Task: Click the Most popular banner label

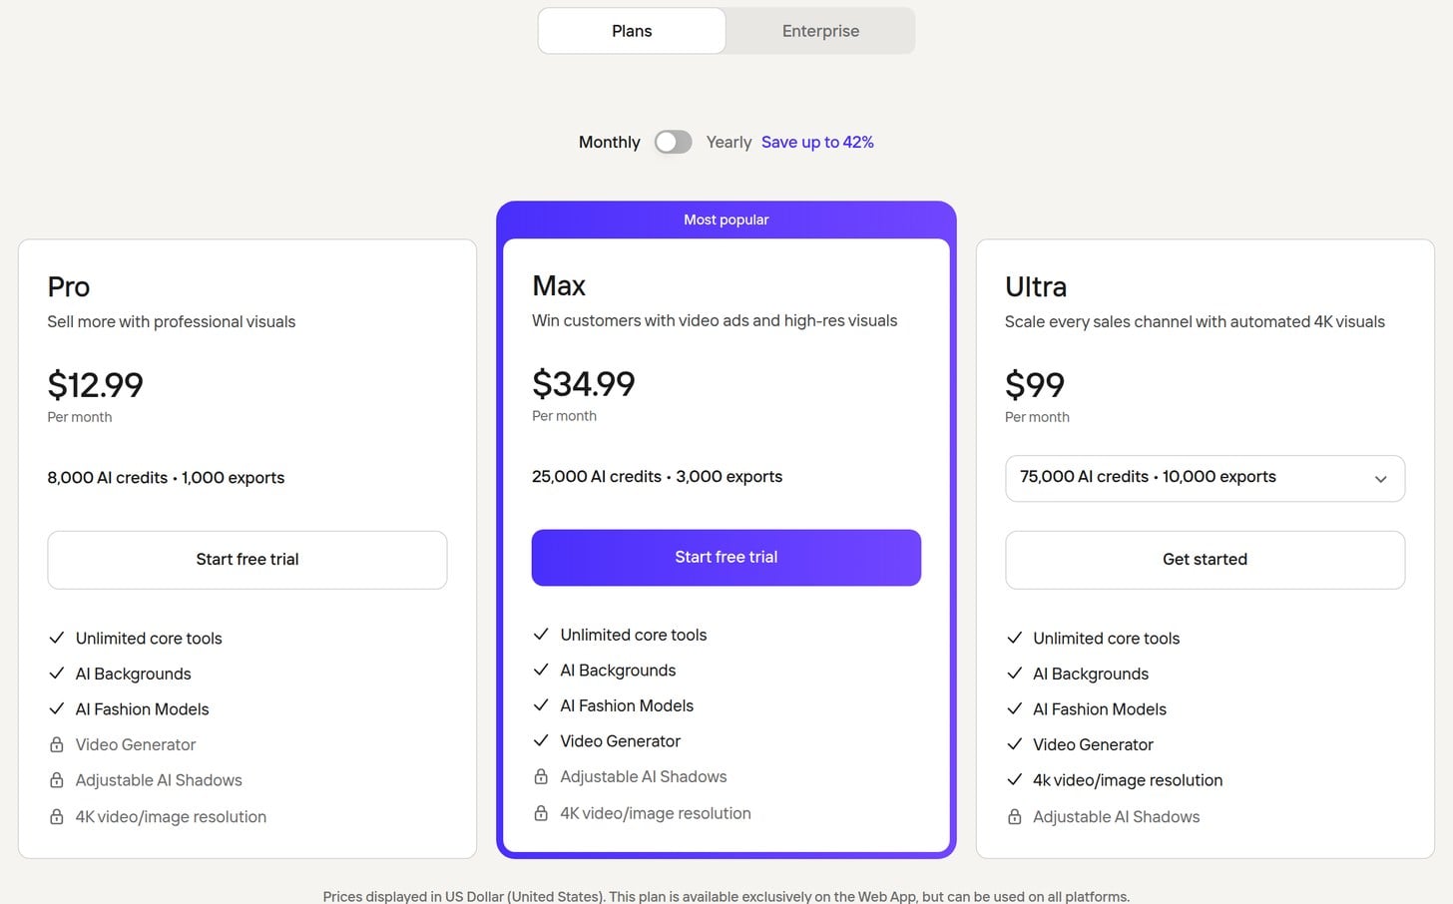Action: (x=726, y=220)
